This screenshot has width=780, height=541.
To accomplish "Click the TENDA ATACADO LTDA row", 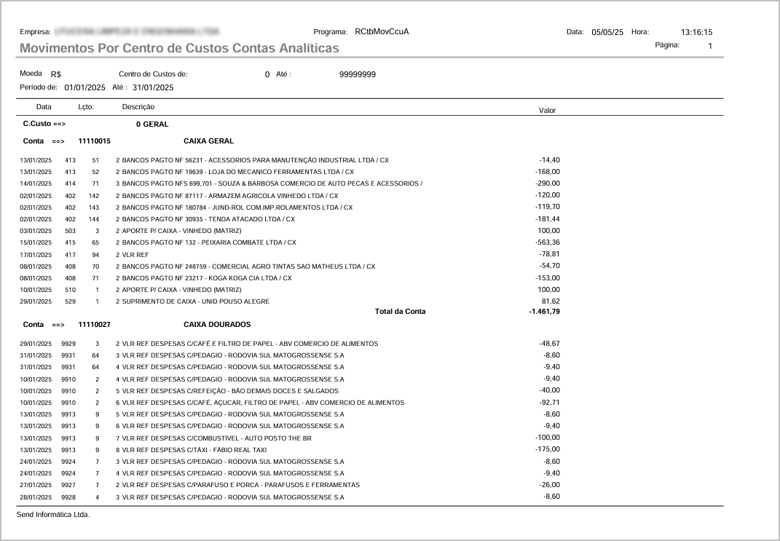I will tap(290, 219).
